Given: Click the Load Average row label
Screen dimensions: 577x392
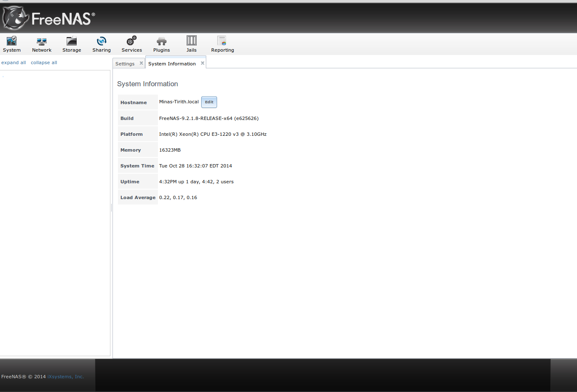Looking at the screenshot, I should coord(138,197).
